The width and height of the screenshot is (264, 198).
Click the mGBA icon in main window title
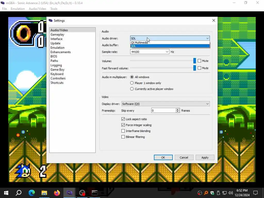click(x=3, y=3)
